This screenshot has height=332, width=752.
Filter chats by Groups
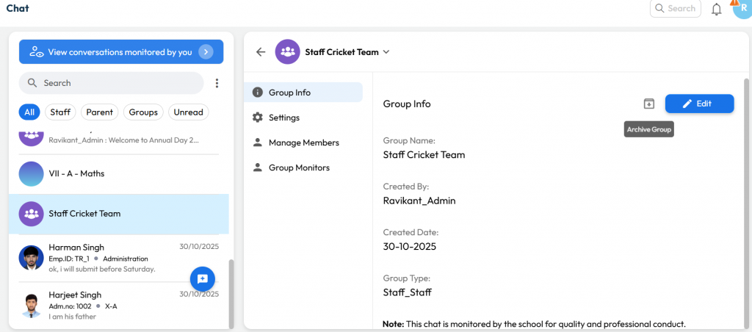click(x=143, y=112)
